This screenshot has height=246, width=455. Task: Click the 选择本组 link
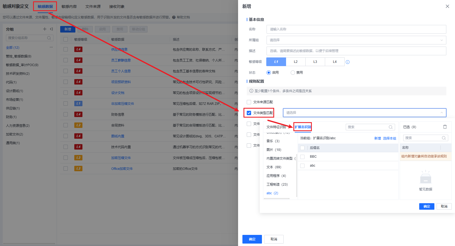tap(389, 138)
